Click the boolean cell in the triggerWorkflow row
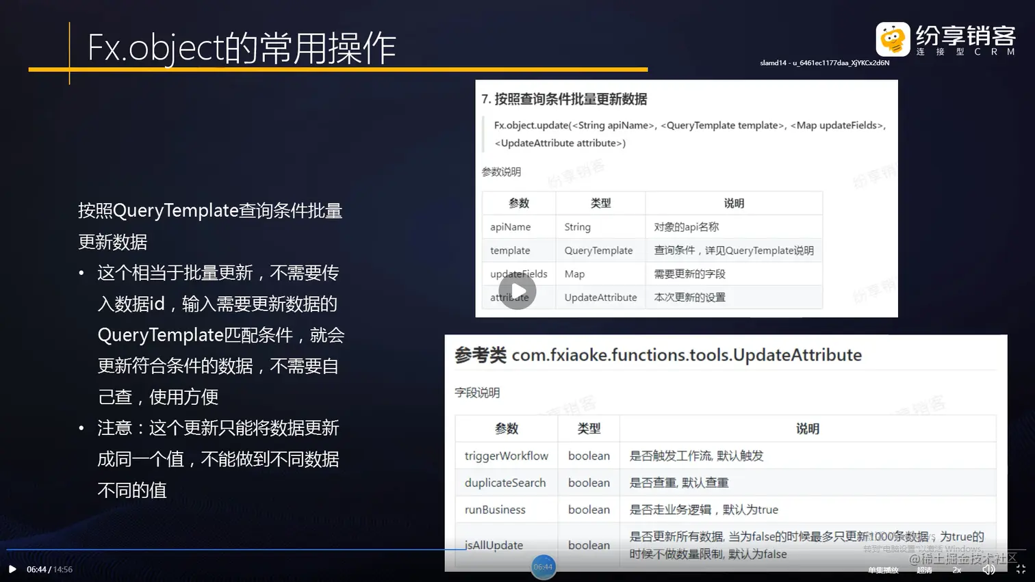Image resolution: width=1035 pixels, height=582 pixels. (589, 455)
